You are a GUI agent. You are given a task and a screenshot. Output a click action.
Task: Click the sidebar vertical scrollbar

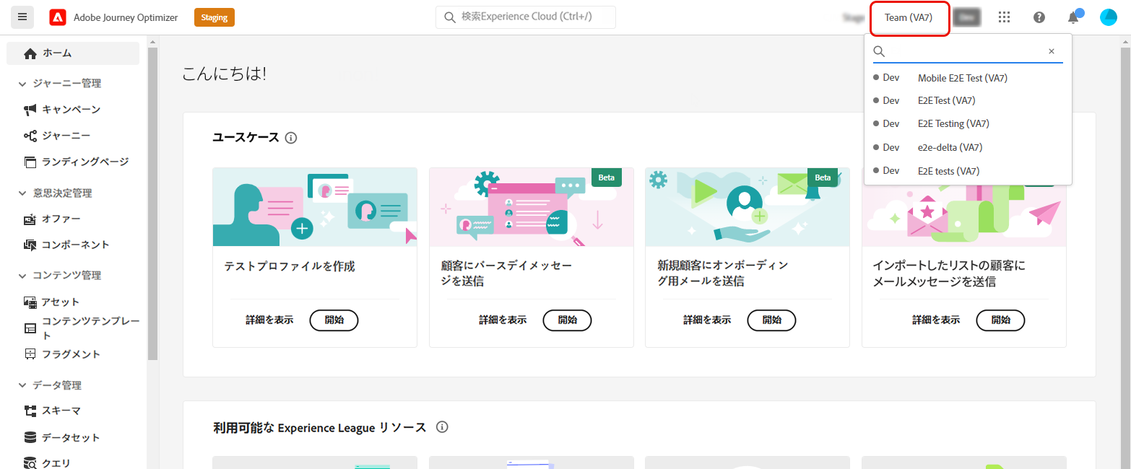(152, 203)
